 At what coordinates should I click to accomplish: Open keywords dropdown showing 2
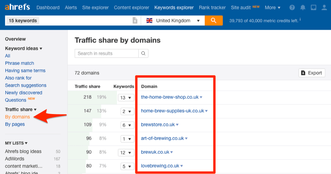127,111
